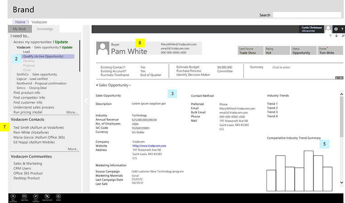Show more Vodacom Contacts via More...
Viewport: 345px width, 203px height.
(x=73, y=149)
